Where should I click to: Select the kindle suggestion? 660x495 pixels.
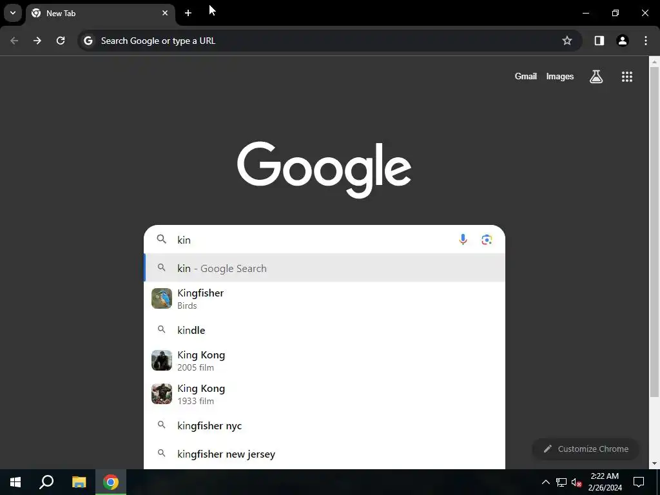tap(325, 330)
